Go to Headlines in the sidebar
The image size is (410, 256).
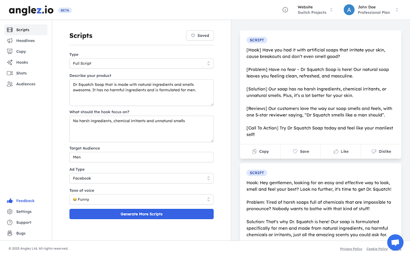click(x=26, y=41)
